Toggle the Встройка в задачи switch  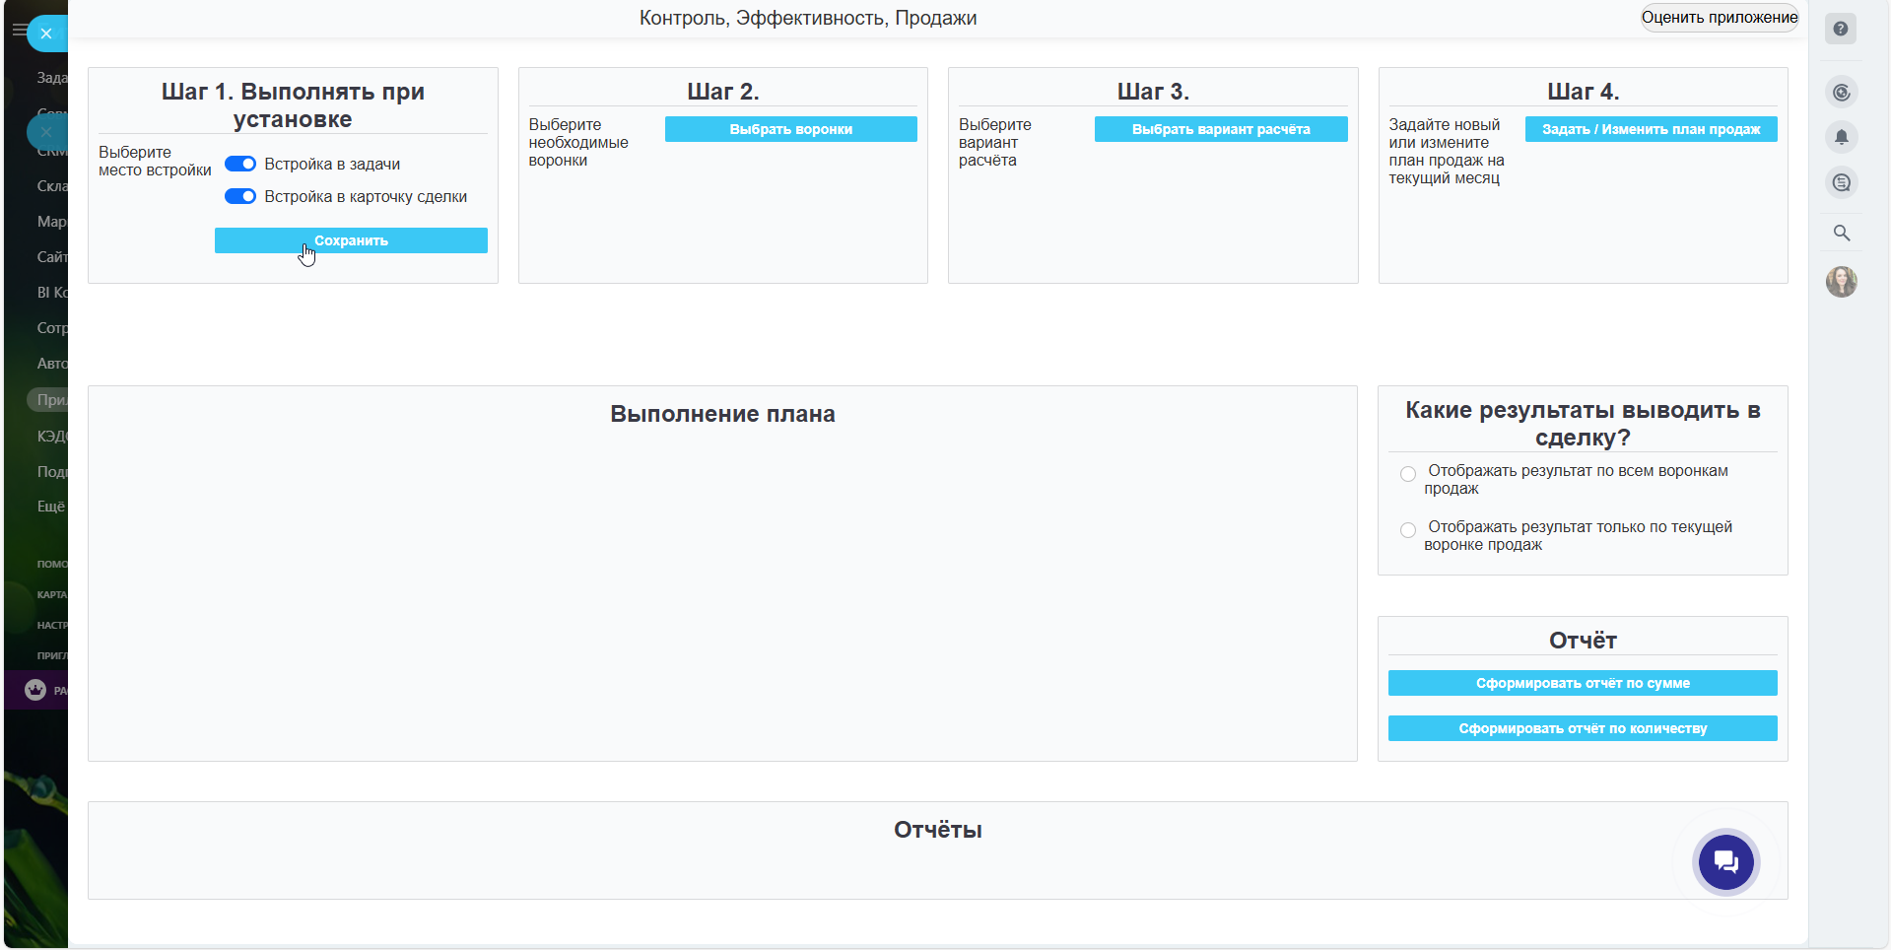tap(240, 164)
